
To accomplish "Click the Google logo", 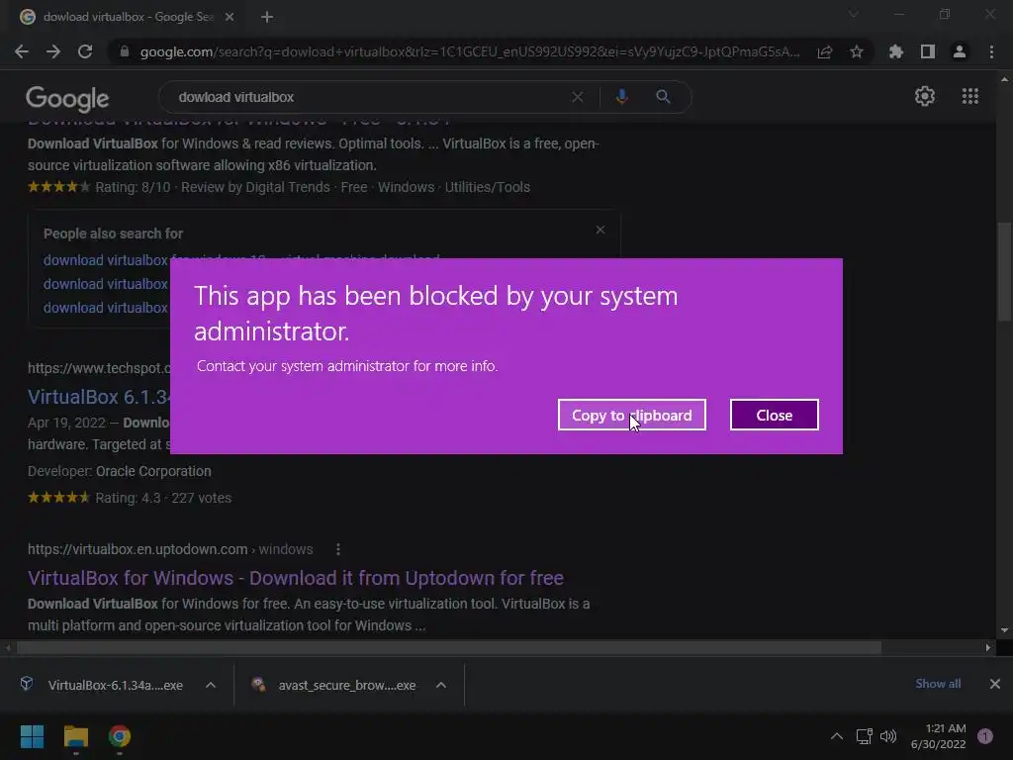I will (x=67, y=98).
